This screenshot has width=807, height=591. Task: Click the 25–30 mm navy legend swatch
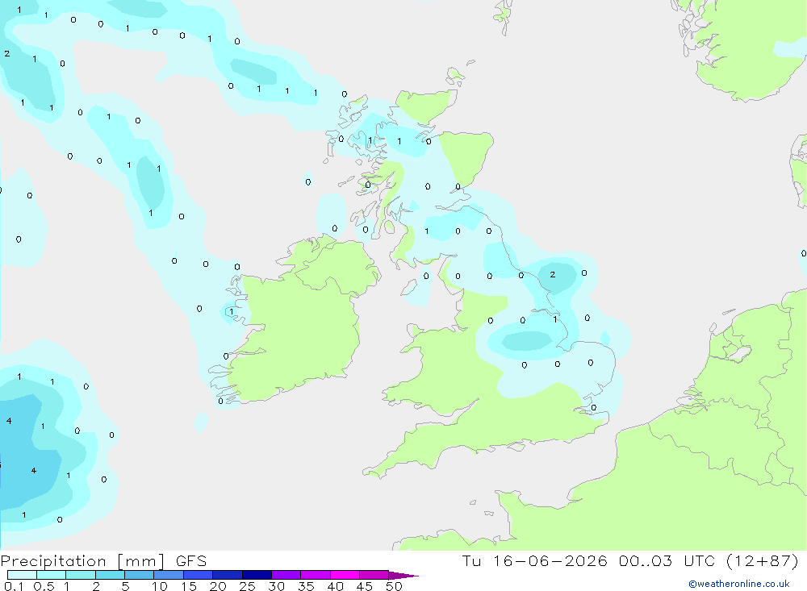tap(257, 575)
